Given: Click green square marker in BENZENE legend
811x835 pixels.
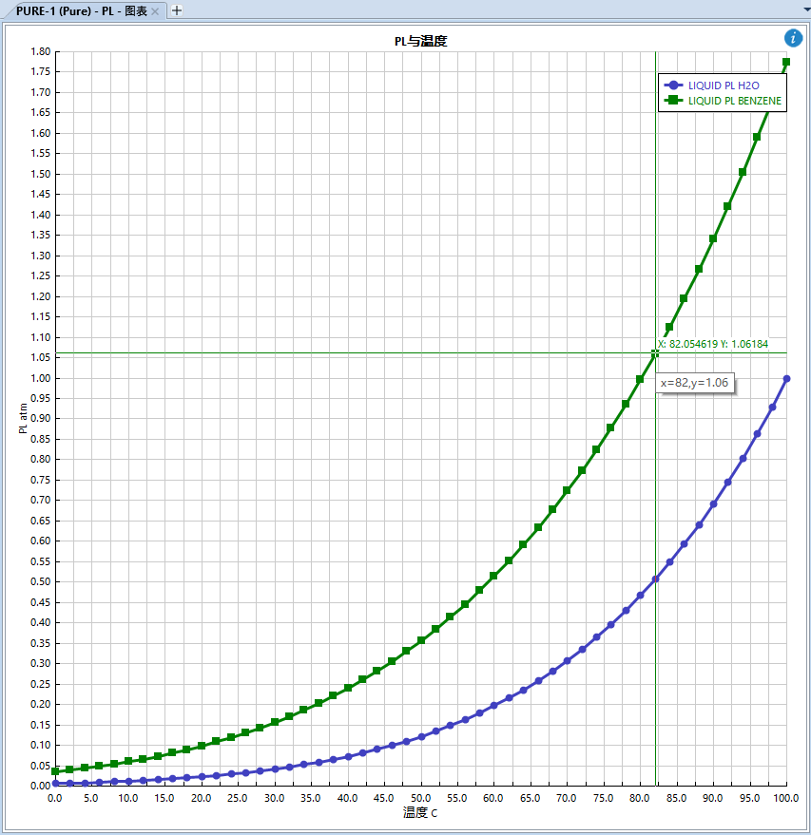Looking at the screenshot, I should click(674, 100).
